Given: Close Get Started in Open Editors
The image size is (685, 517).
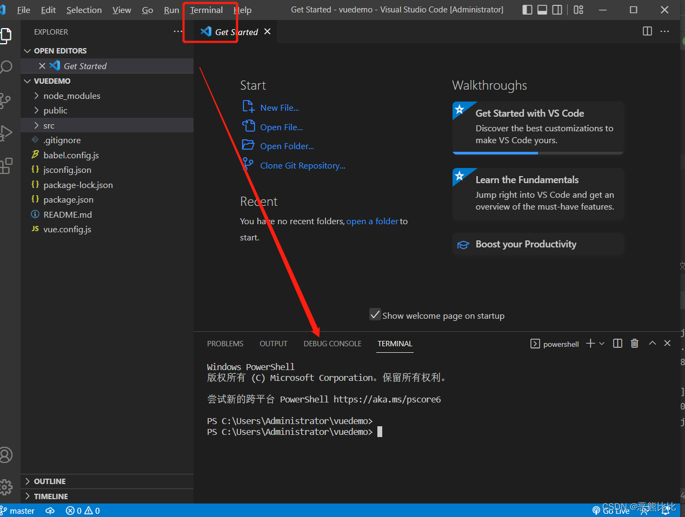Looking at the screenshot, I should (42, 66).
